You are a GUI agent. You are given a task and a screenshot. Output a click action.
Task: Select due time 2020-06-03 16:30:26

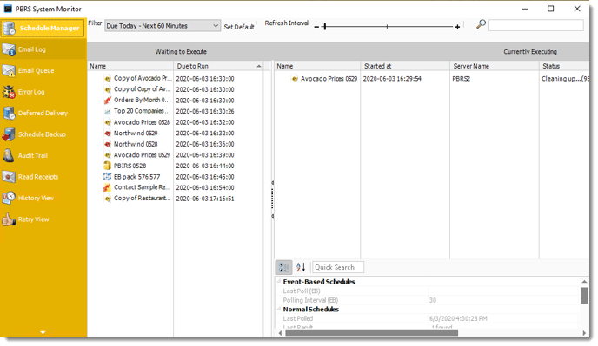click(205, 112)
